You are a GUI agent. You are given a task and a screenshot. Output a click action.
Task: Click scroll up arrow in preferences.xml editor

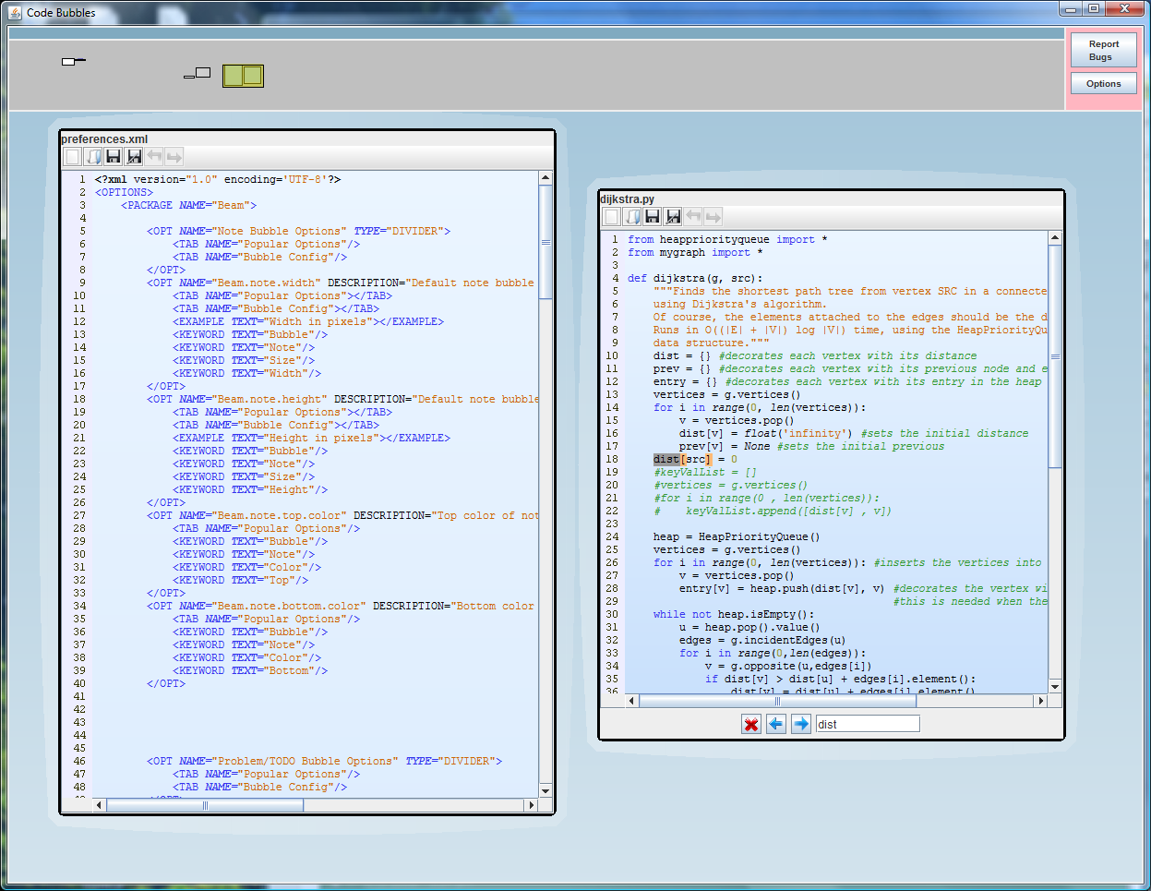(546, 177)
